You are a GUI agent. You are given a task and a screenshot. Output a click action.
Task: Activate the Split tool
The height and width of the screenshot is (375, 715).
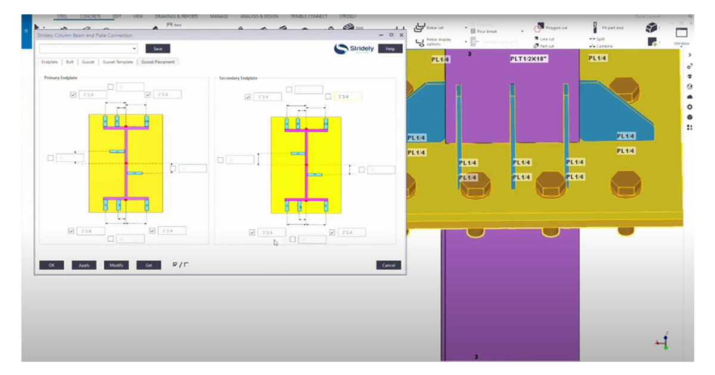coord(599,39)
